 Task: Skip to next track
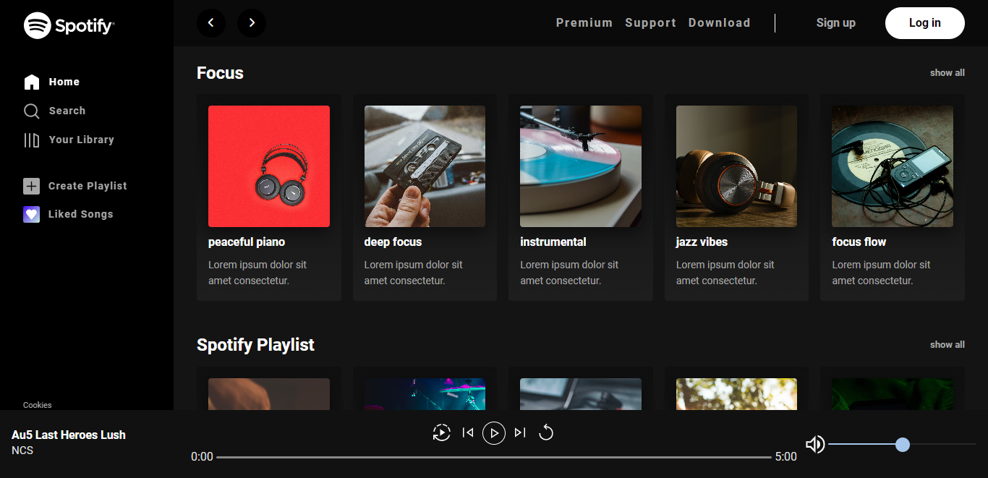coord(520,432)
